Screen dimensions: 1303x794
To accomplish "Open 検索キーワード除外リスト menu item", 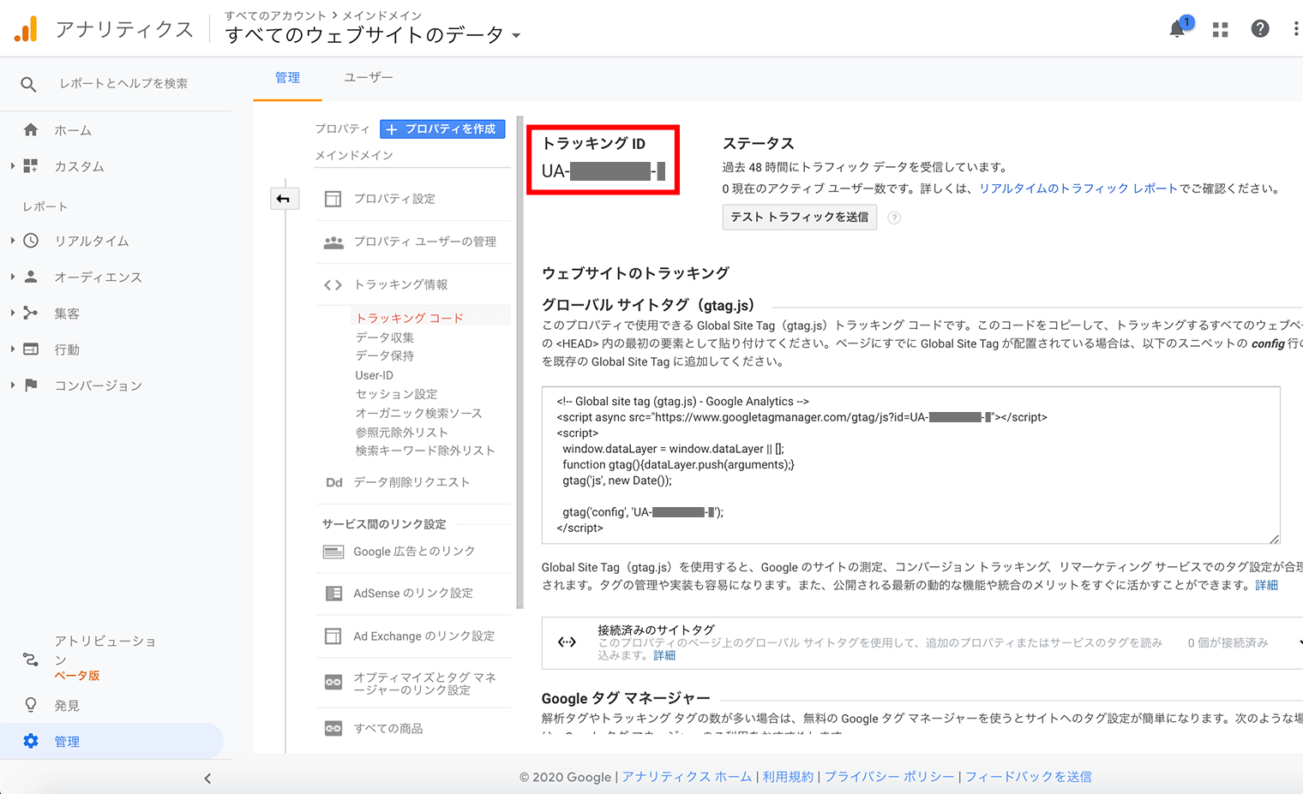I will 425,451.
